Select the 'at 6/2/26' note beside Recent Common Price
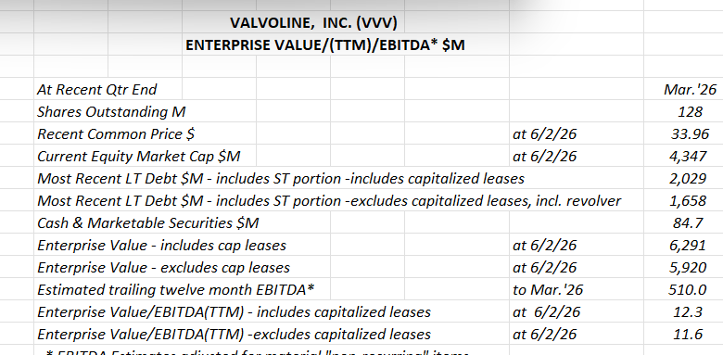The width and height of the screenshot is (723, 355). tap(577, 133)
